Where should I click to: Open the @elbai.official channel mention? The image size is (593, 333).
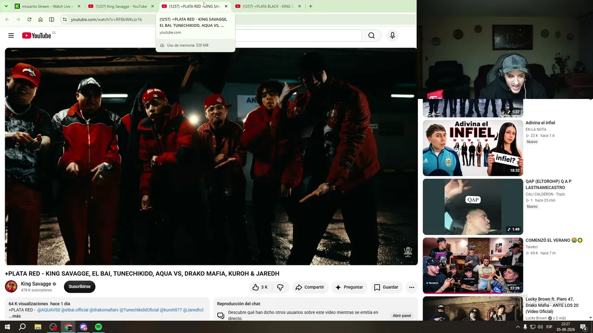click(x=75, y=310)
